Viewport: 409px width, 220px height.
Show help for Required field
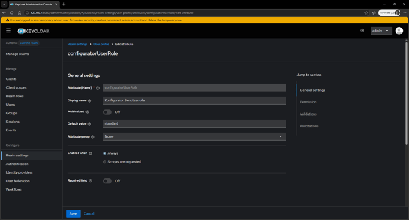pos(90,181)
